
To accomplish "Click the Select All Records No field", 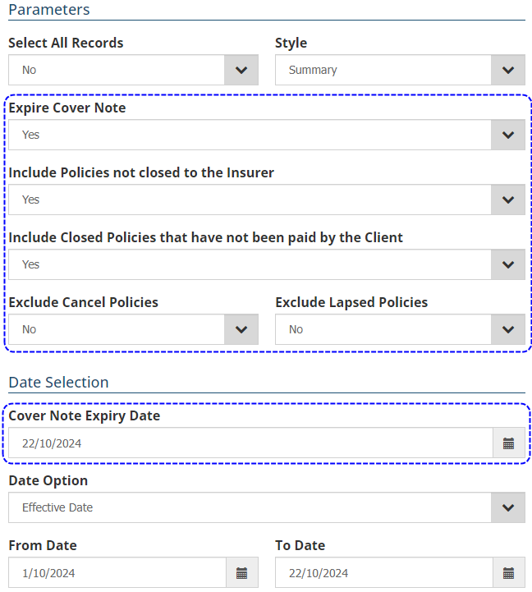I will pos(117,70).
